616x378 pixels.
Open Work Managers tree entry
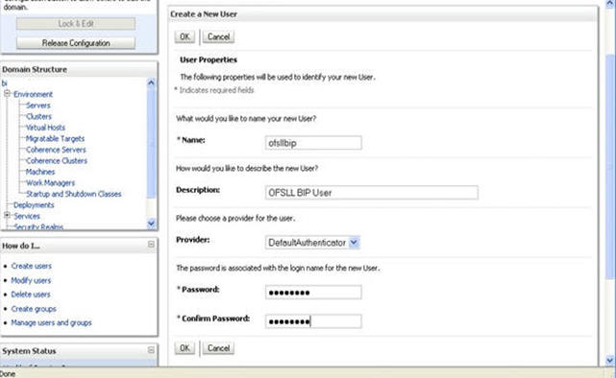tap(50, 182)
